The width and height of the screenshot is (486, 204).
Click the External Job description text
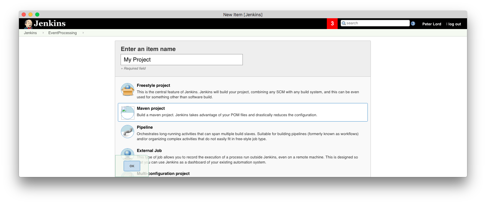coord(247,160)
